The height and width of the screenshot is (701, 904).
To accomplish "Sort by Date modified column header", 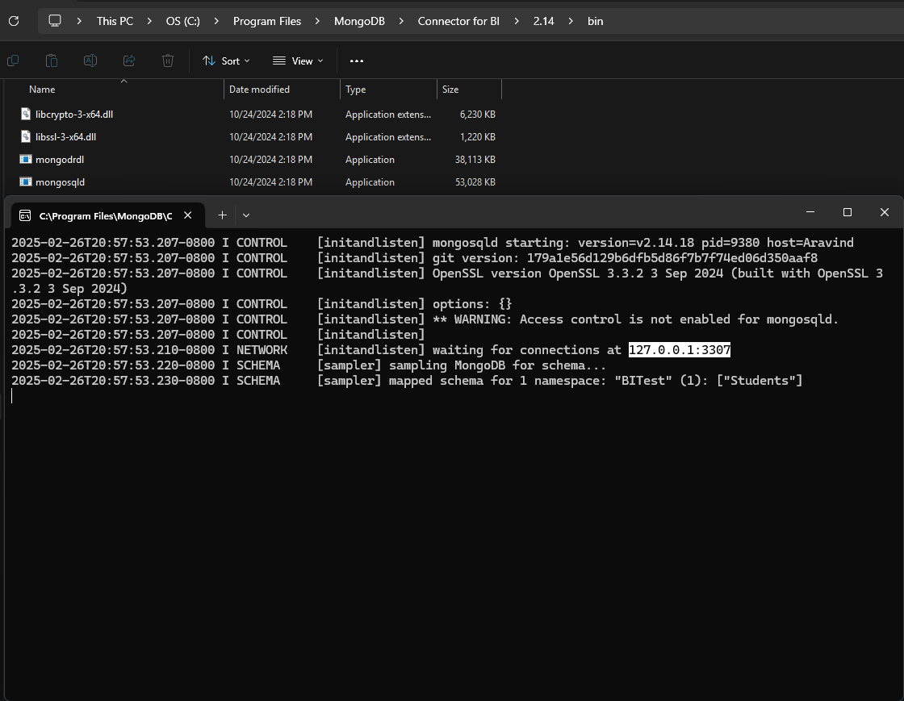I will tap(259, 90).
